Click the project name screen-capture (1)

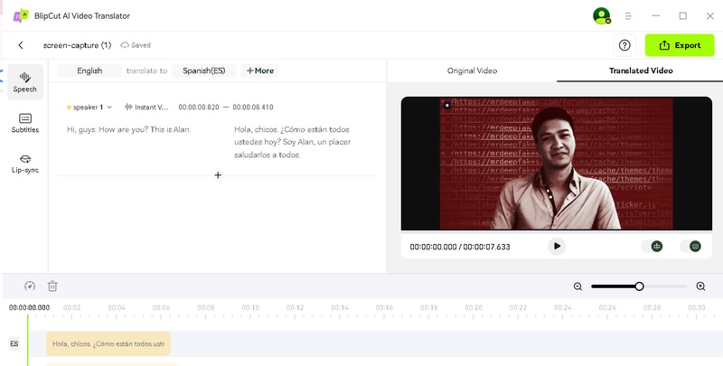point(77,45)
